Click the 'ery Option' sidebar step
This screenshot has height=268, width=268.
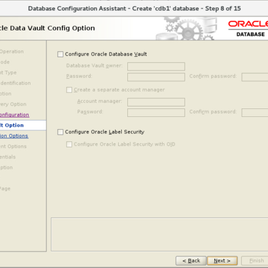pyautogui.click(x=13, y=104)
